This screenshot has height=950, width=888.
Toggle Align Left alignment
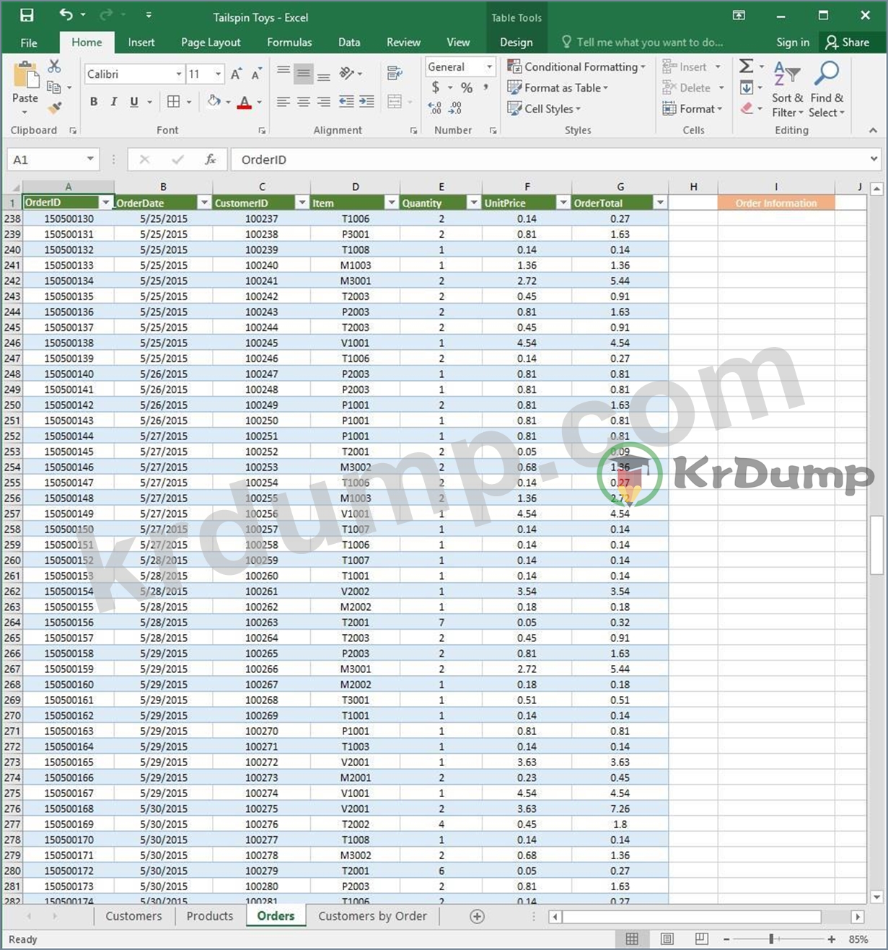tap(283, 102)
